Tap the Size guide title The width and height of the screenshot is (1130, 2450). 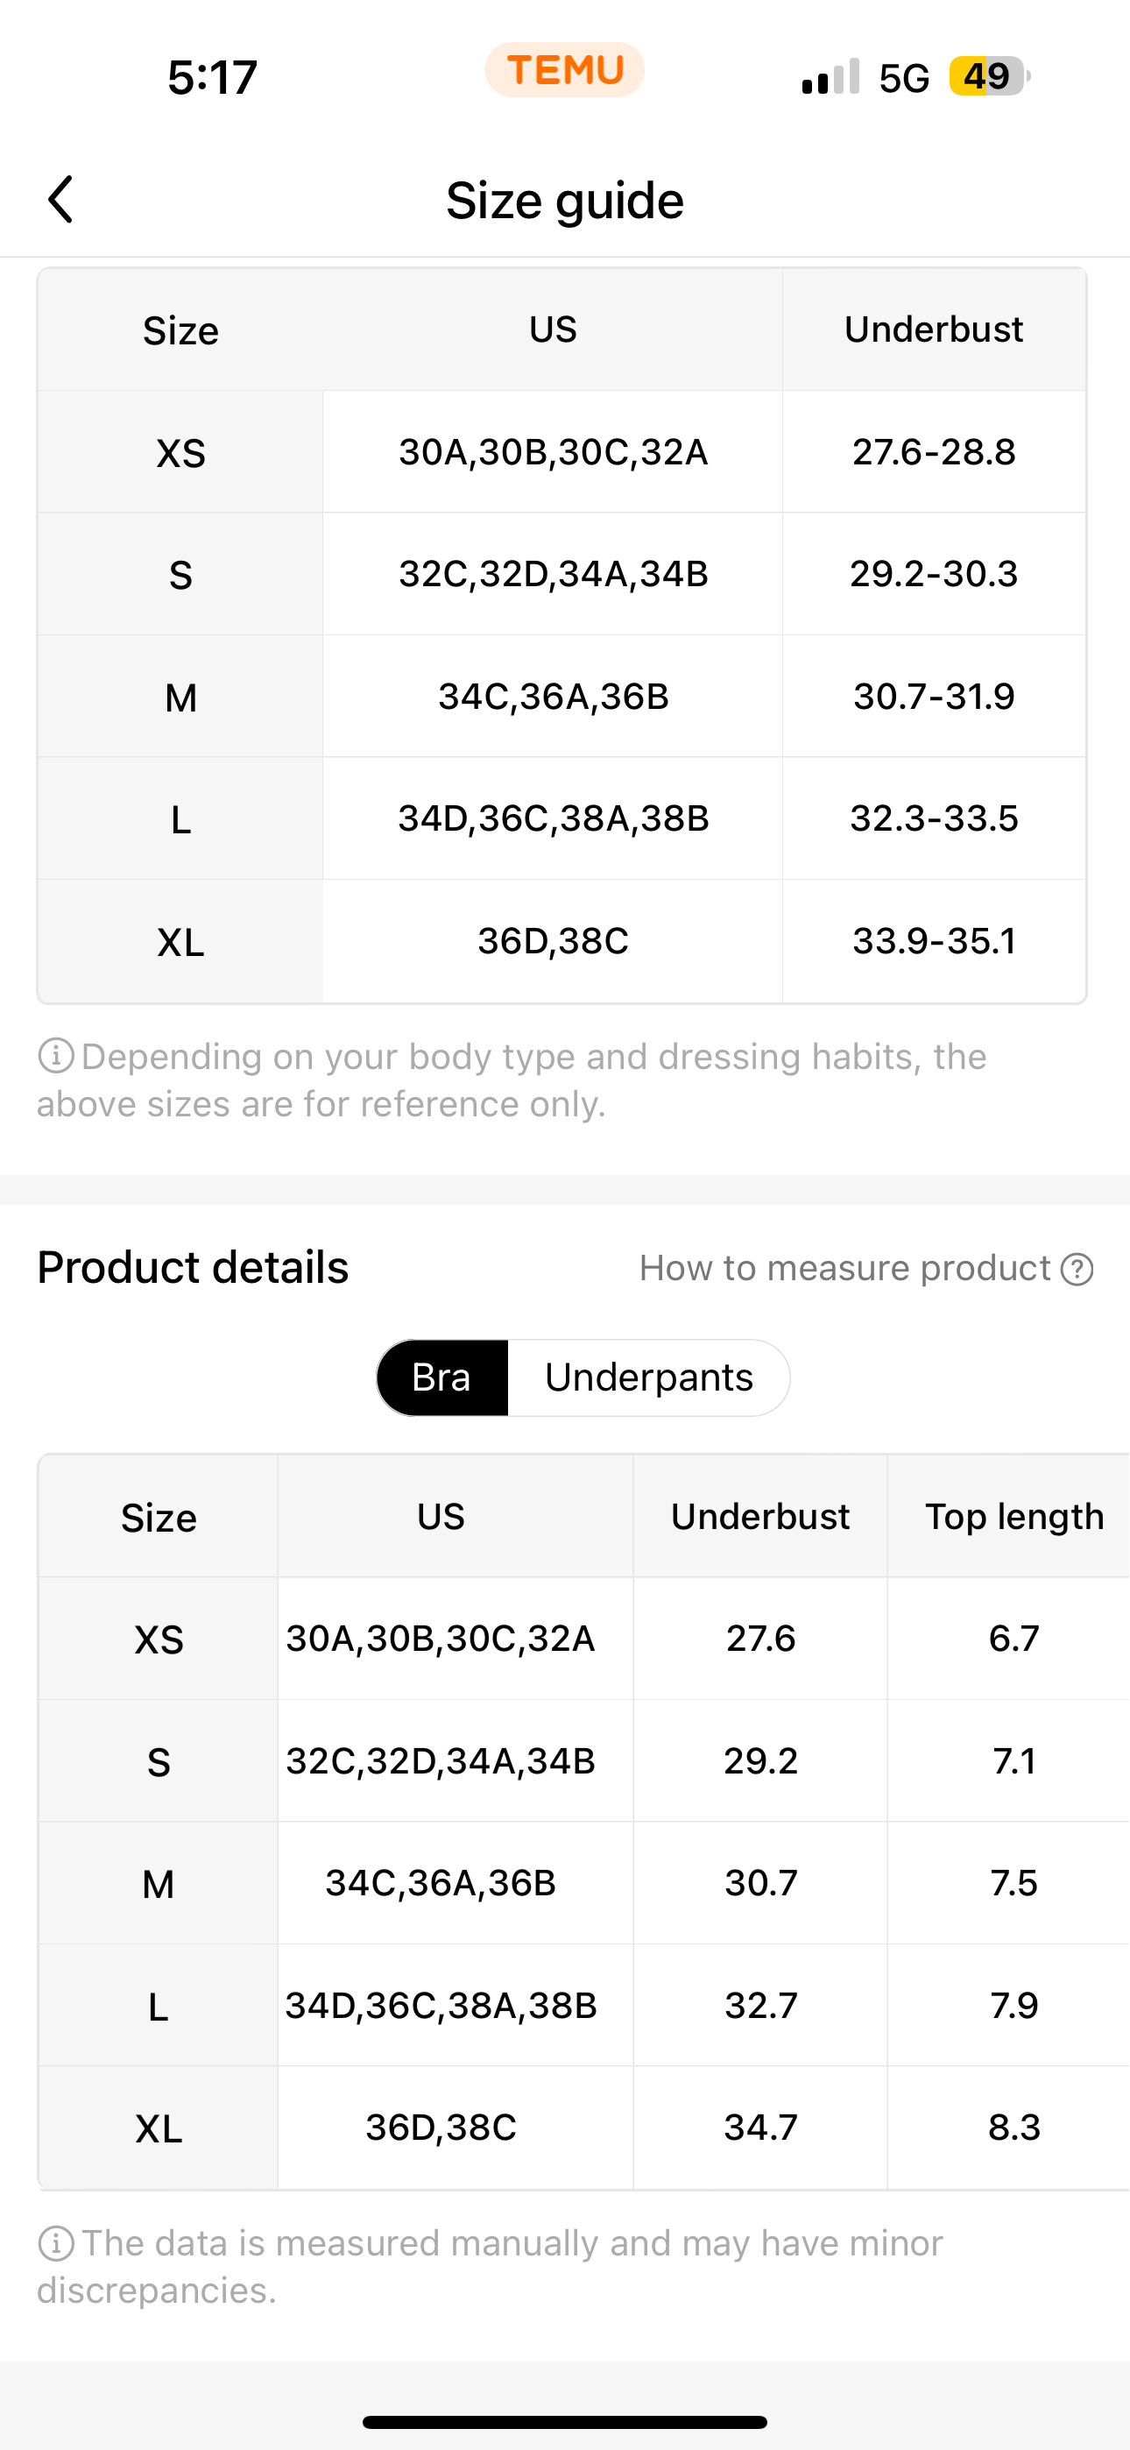click(x=565, y=200)
